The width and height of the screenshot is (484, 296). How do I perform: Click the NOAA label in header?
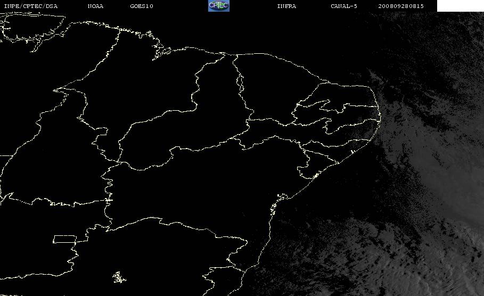[96, 6]
